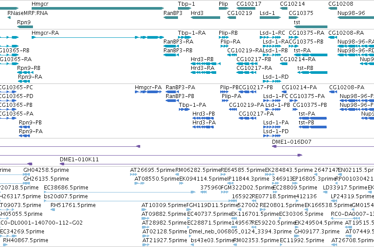Open the AT10309.5prime EST label
The image size is (374, 247).
164,206
